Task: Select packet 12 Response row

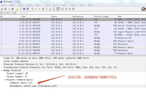Action: (73, 50)
